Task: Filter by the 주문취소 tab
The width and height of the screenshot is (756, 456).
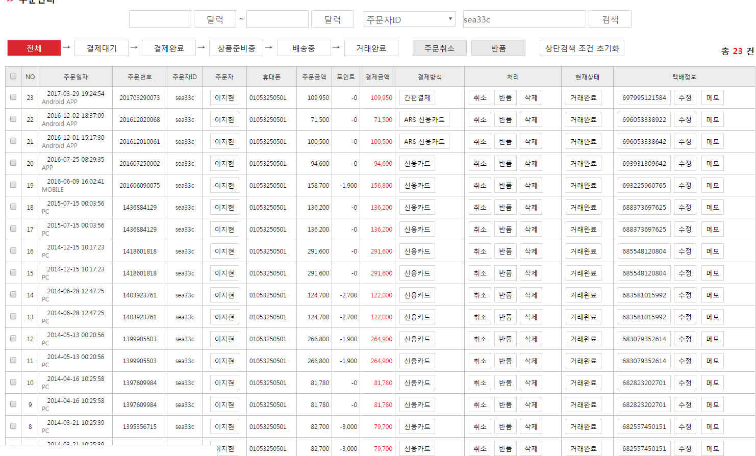Action: 439,48
